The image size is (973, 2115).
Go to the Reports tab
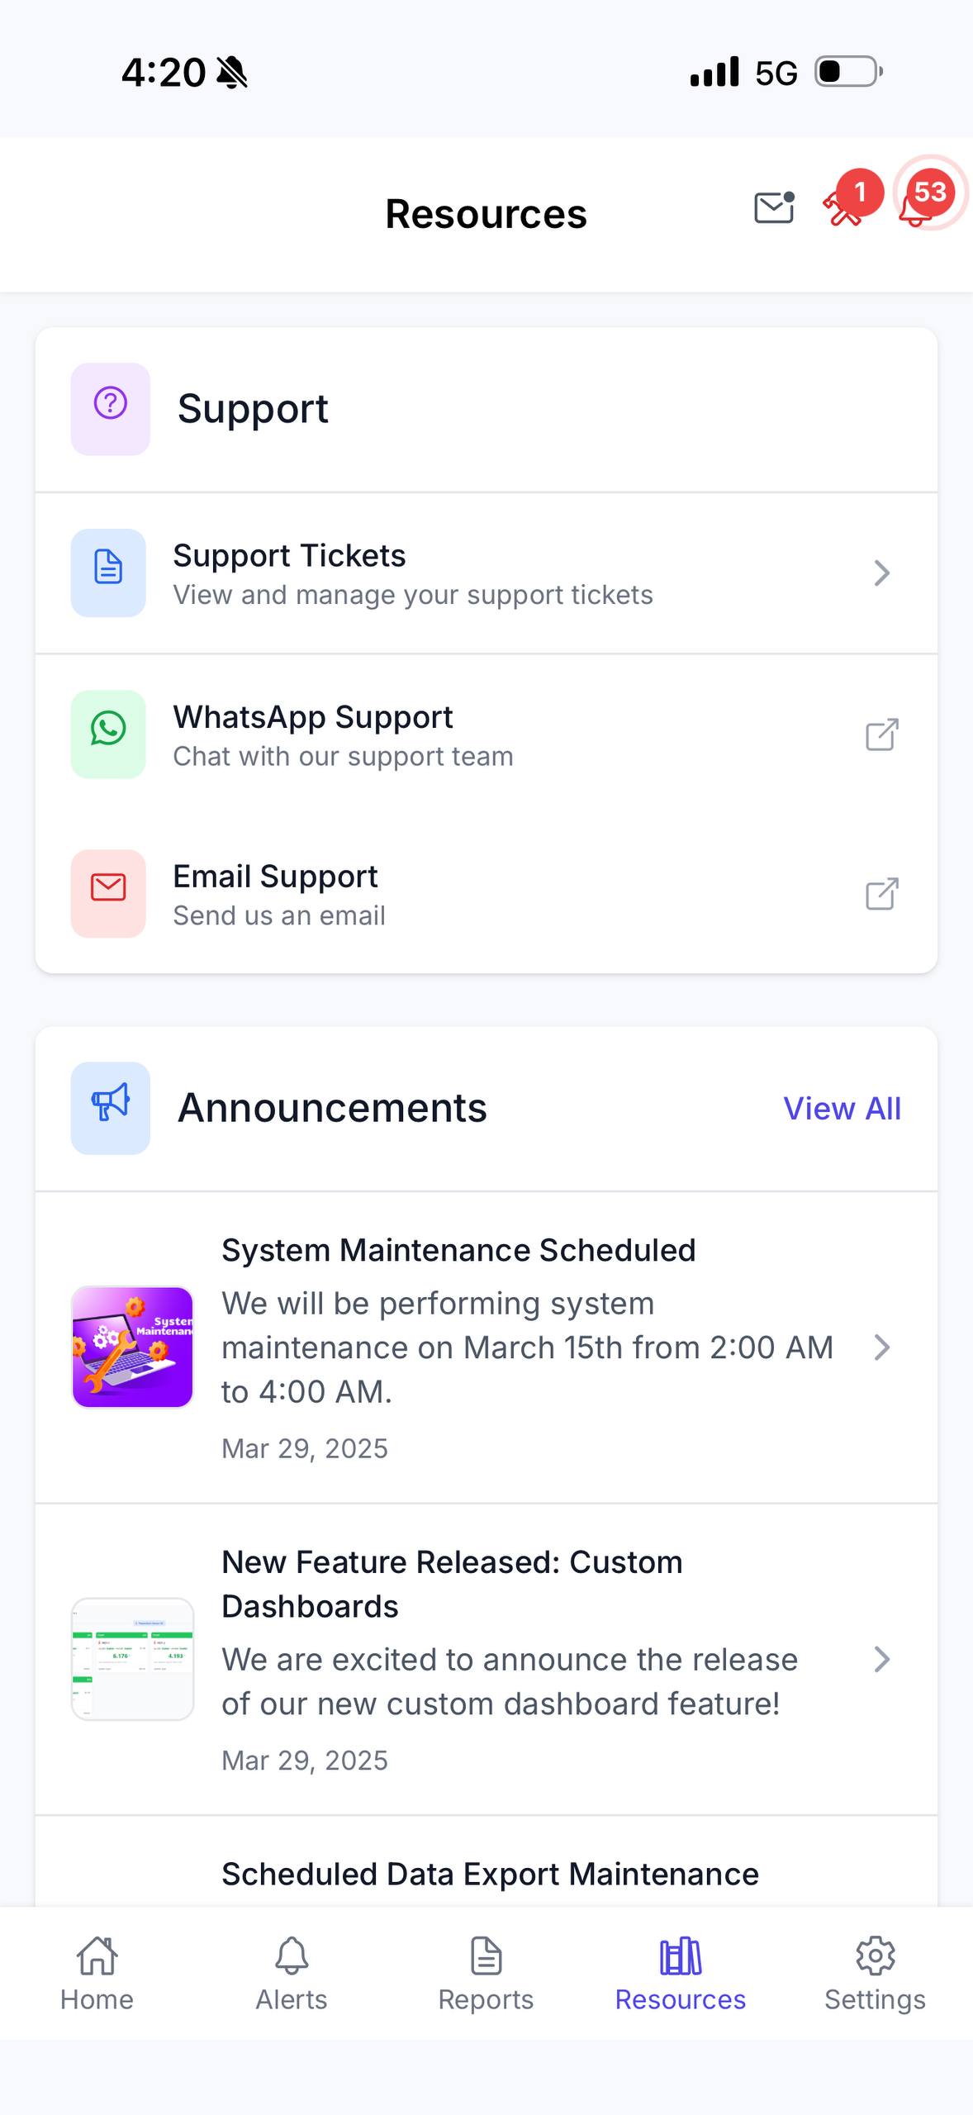tap(486, 1975)
